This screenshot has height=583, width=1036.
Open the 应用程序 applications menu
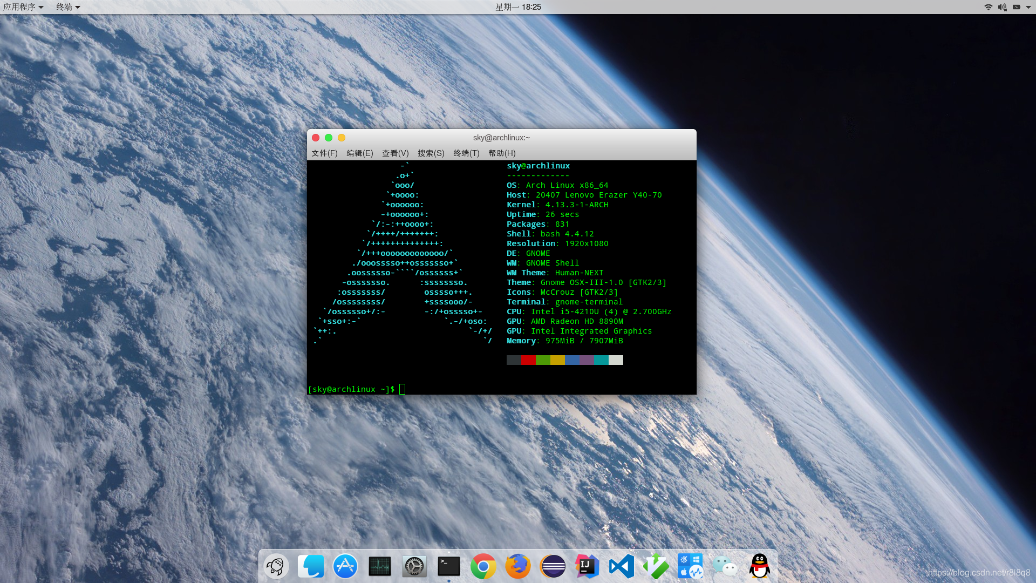tap(23, 7)
